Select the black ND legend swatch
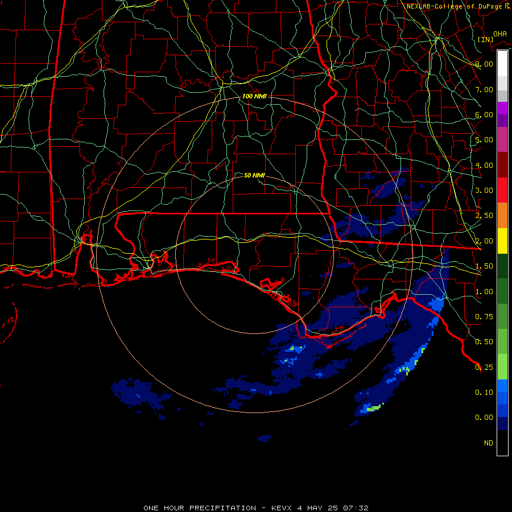 coord(502,443)
